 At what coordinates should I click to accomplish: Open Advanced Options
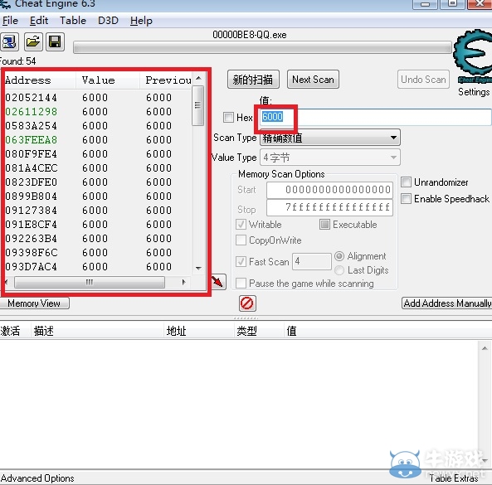[37, 478]
